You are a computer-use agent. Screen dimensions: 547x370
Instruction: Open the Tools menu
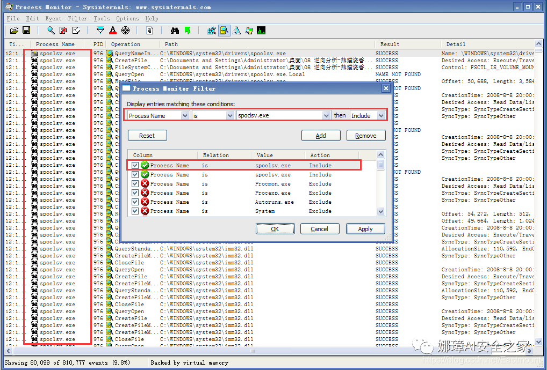click(x=102, y=18)
